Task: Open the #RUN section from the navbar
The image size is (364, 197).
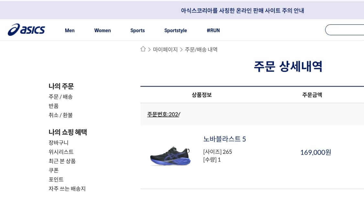Action: (213, 30)
